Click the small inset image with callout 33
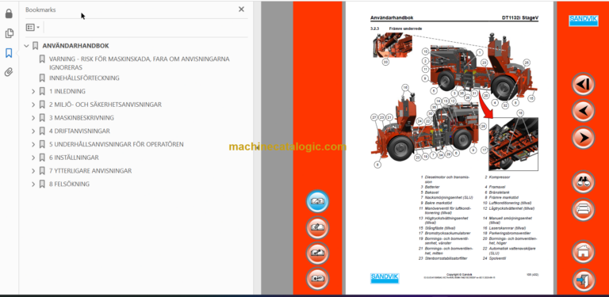Image resolution: width=609 pixels, height=297 pixels. (x=393, y=45)
